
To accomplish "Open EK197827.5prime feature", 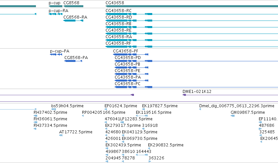I will (160, 106).
